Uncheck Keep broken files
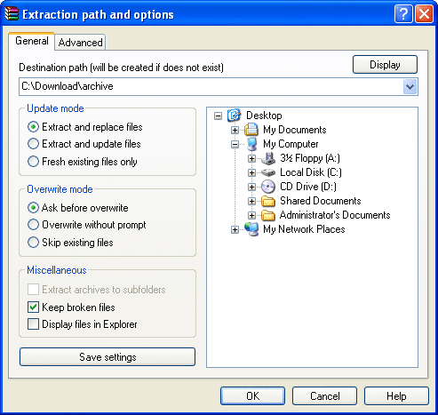 pyautogui.click(x=33, y=307)
